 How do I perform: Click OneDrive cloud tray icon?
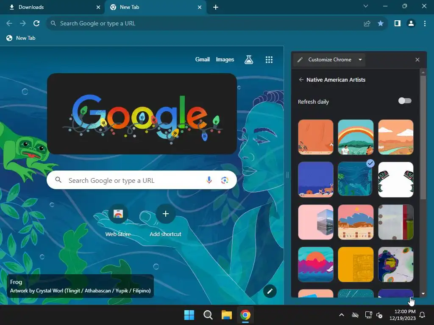(355, 315)
